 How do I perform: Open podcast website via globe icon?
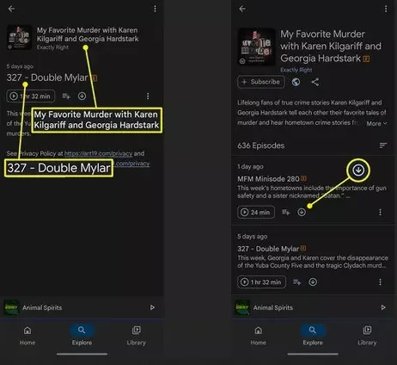(x=296, y=82)
